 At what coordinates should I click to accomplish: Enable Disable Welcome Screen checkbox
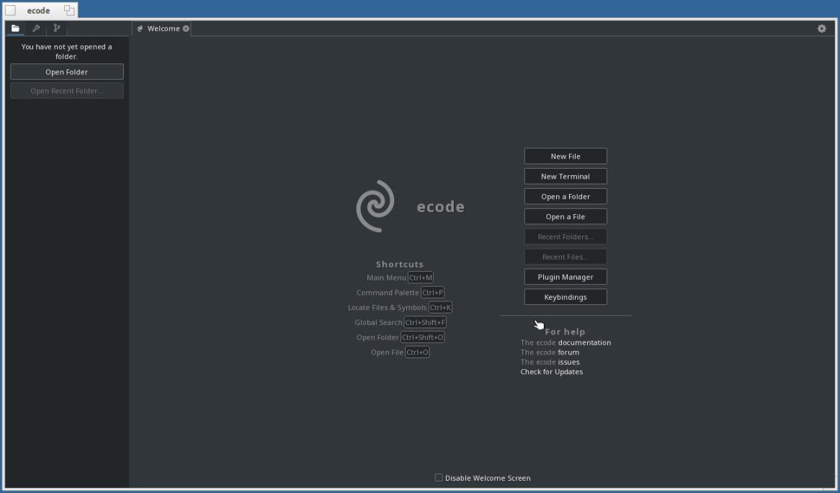(439, 477)
